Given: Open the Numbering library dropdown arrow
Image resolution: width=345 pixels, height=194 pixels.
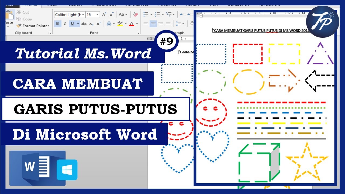Looking at the screenshot, I should [x=163, y=15].
